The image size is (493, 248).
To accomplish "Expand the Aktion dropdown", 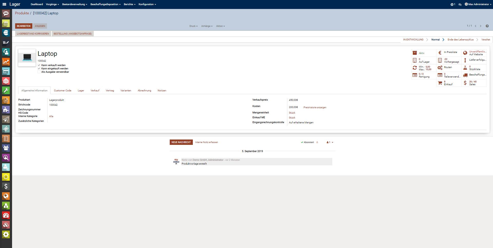I will tap(220, 26).
